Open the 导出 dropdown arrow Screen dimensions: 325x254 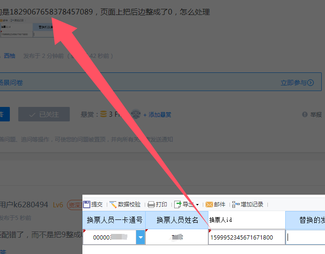[197, 205]
